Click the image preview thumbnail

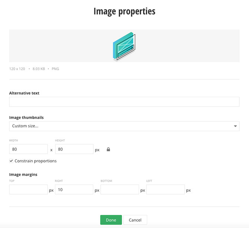point(124,46)
